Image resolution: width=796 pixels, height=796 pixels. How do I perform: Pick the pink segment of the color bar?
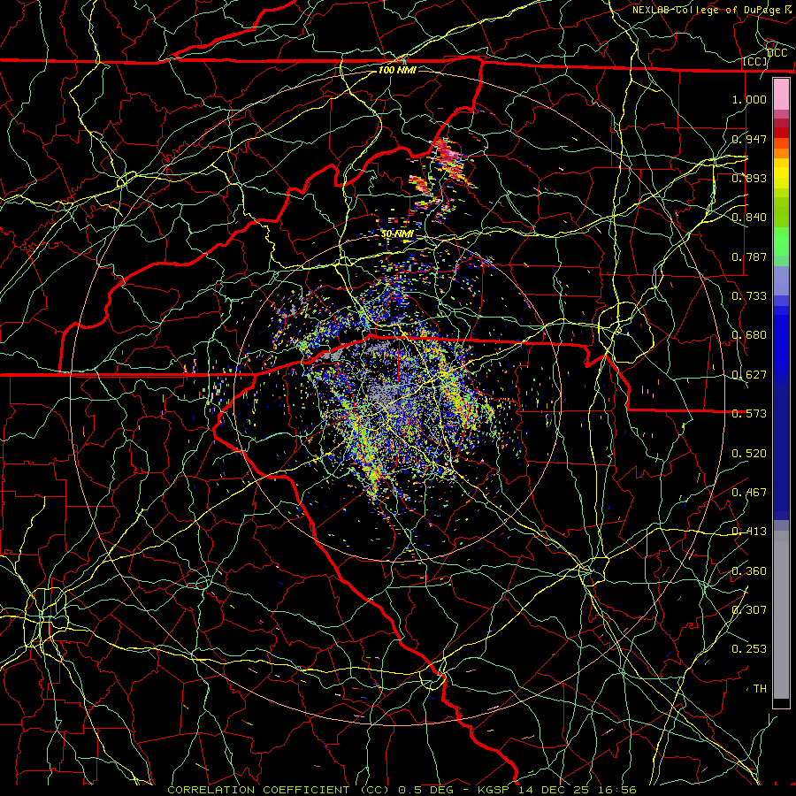point(781,95)
